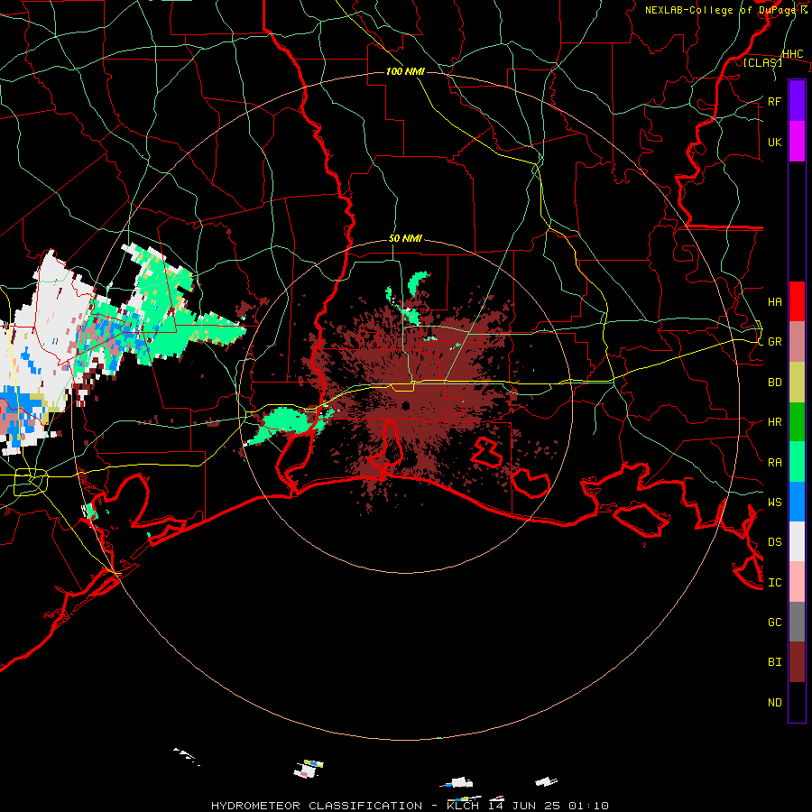Click the light green RA legend swatch
Screen dimensions: 812x812
pos(797,462)
